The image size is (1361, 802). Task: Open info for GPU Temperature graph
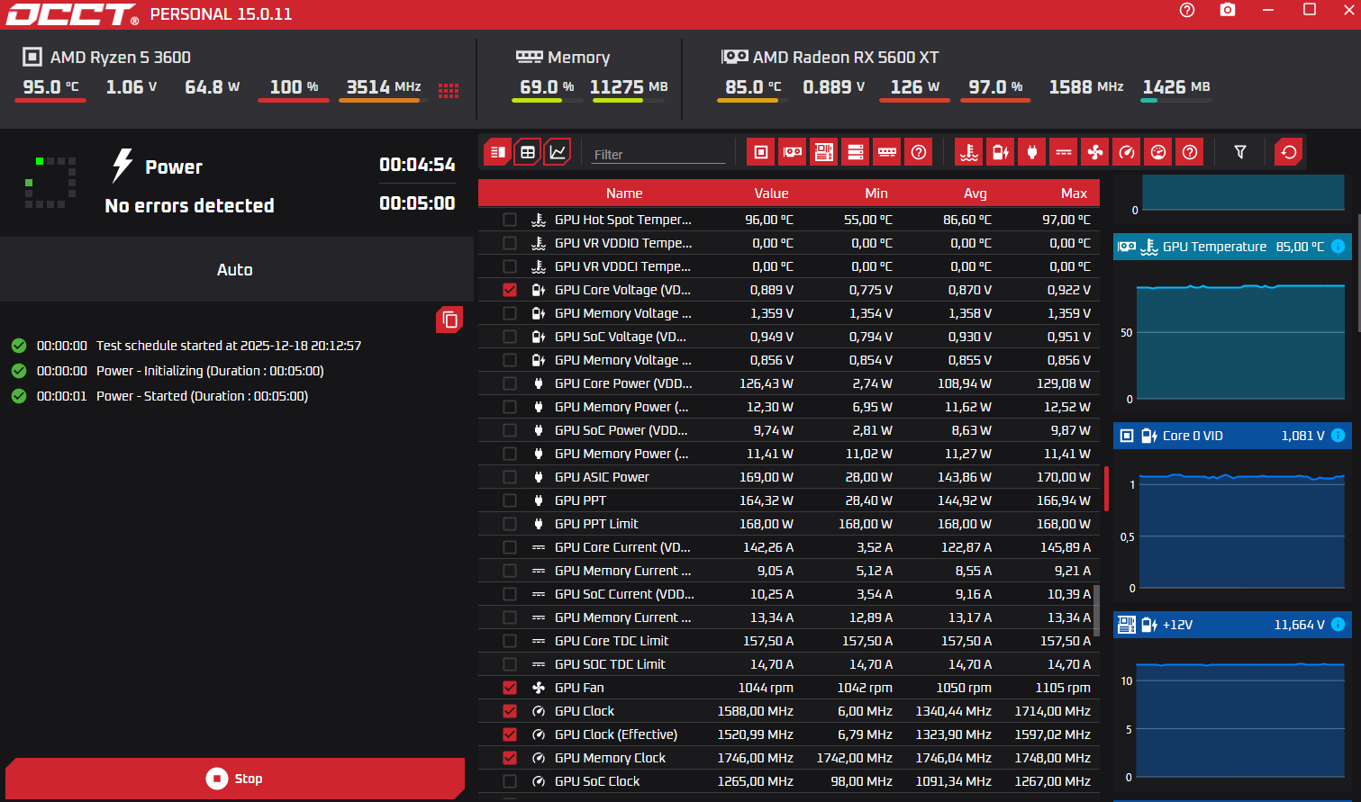[x=1338, y=247]
